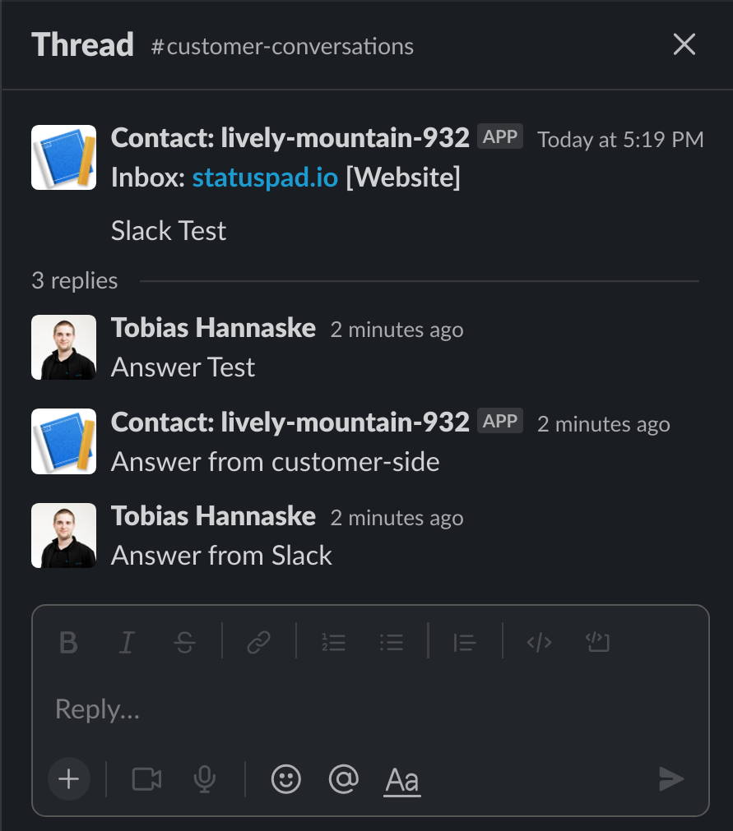
Task: Toggle bold formatting in the reply composer
Action: pos(67,643)
